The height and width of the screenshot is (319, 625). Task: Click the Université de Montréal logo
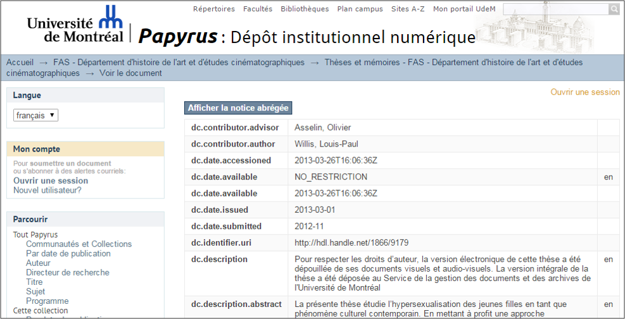pyautogui.click(x=75, y=24)
